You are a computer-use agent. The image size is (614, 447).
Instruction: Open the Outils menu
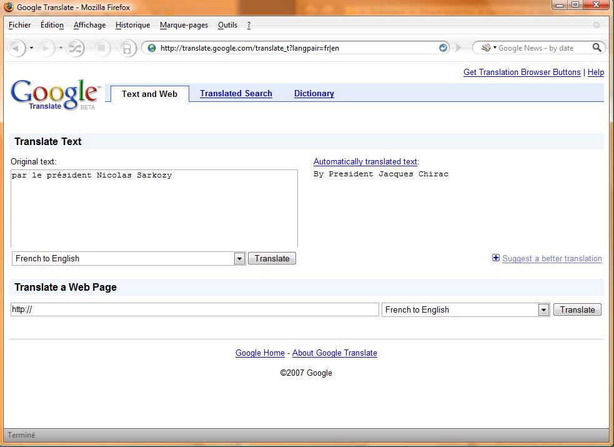227,25
